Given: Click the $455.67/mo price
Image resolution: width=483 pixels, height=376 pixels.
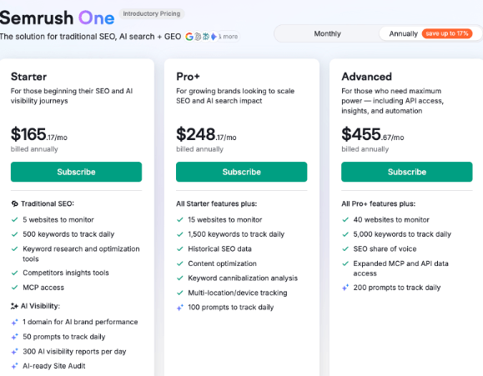Looking at the screenshot, I should click(373, 134).
